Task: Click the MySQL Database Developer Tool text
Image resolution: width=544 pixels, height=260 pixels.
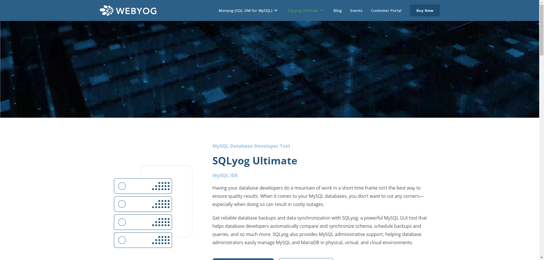Action: (x=251, y=146)
